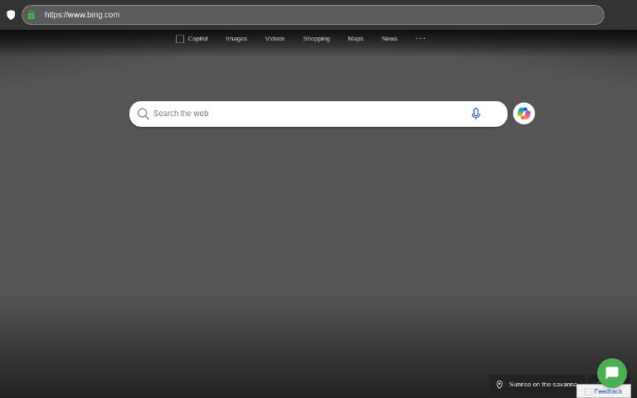Select the bing.com URL address field
The width and height of the screenshot is (637, 398).
315,15
